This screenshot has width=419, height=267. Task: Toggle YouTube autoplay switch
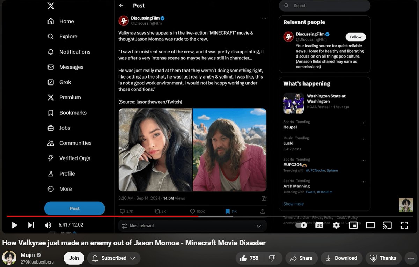click(301, 225)
